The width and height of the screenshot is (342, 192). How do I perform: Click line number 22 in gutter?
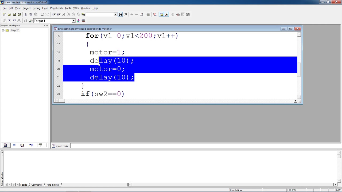pos(58,86)
